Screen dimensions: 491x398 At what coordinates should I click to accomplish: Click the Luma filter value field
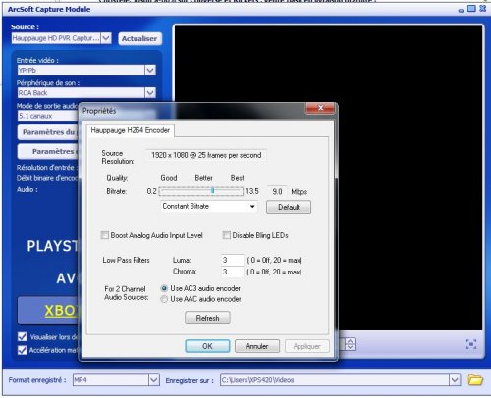coord(232,260)
